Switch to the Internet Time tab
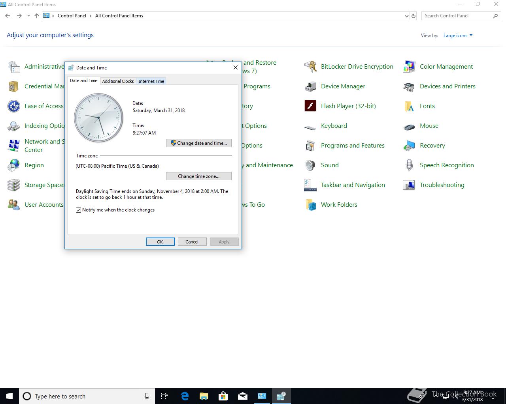The height and width of the screenshot is (404, 506). 151,81
